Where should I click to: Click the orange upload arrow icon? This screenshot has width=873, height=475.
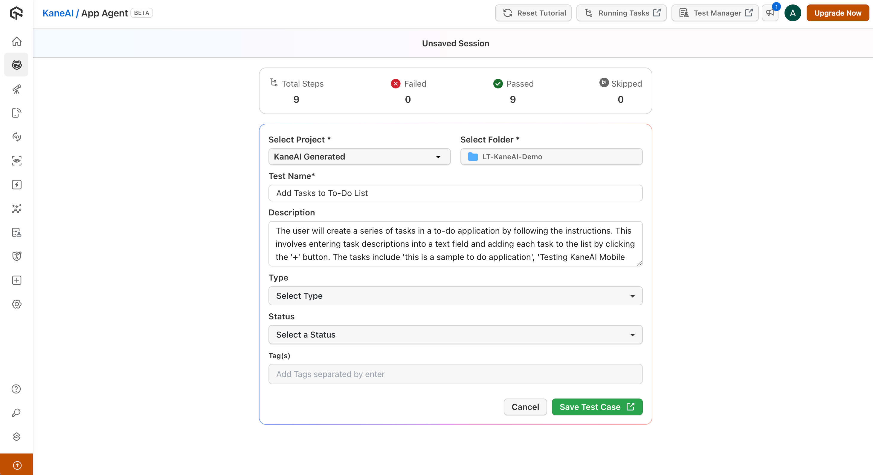tap(17, 465)
